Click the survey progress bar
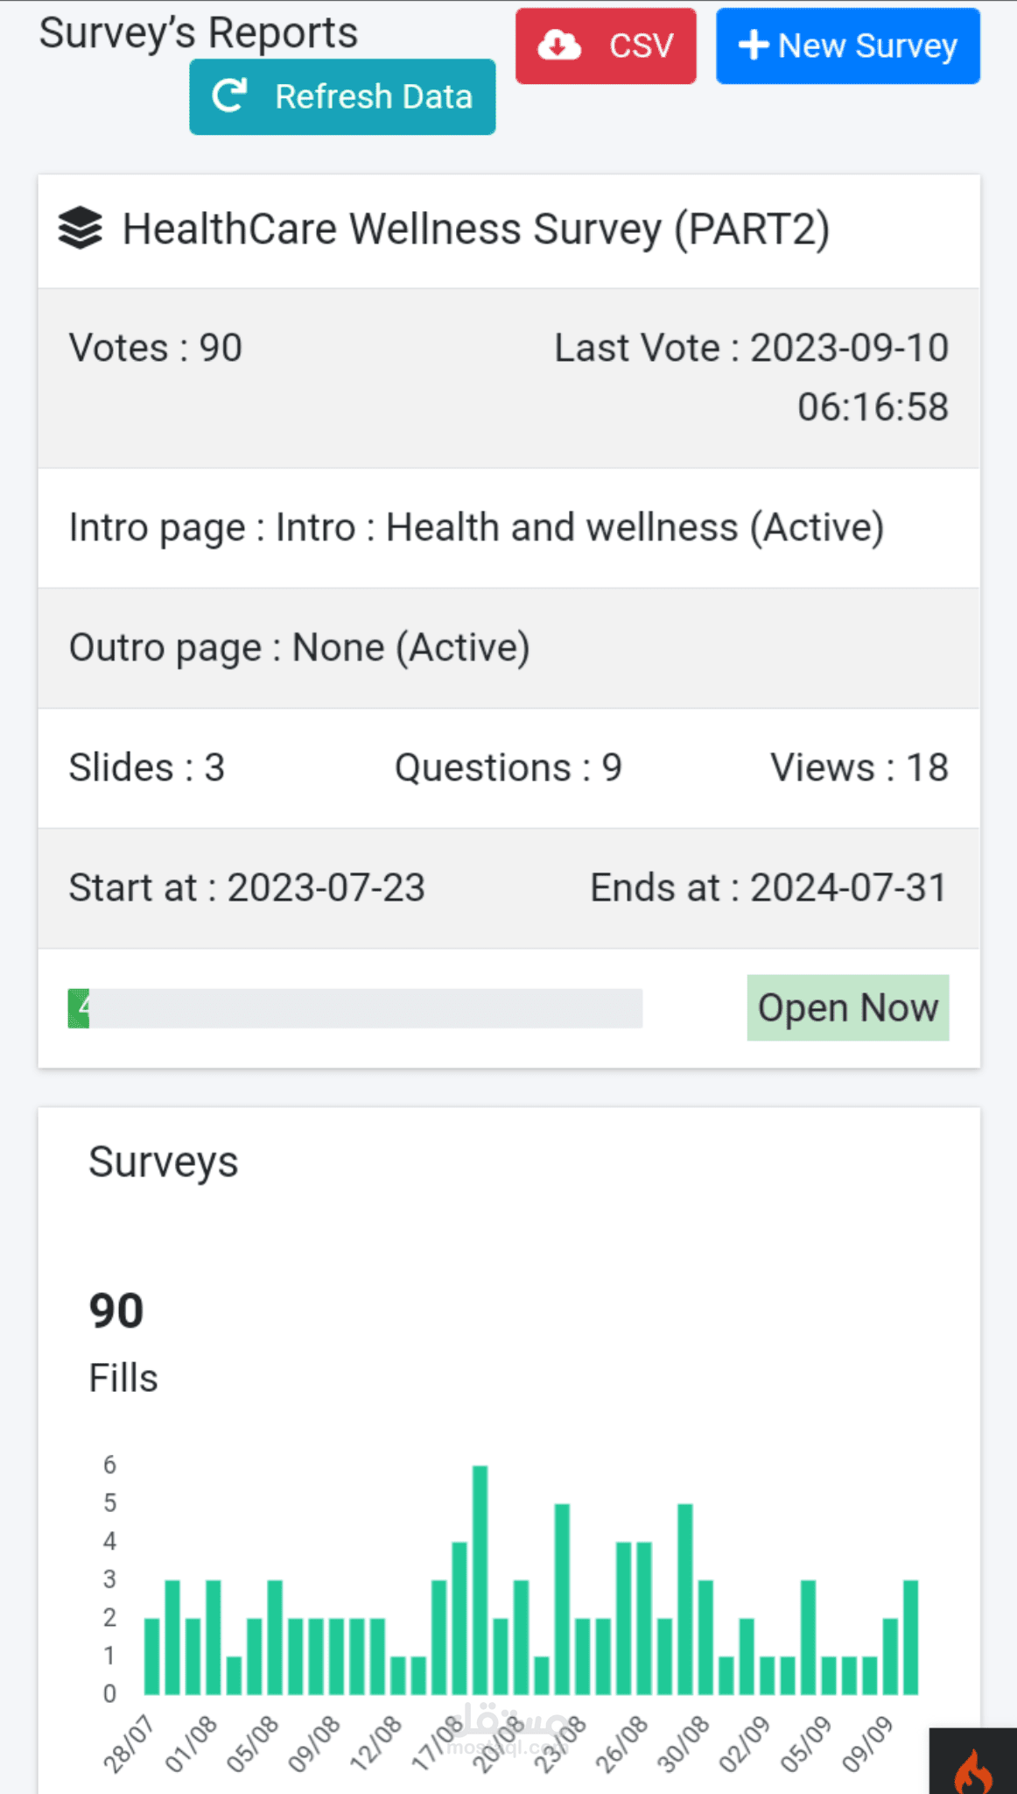This screenshot has width=1017, height=1794. [x=355, y=1008]
